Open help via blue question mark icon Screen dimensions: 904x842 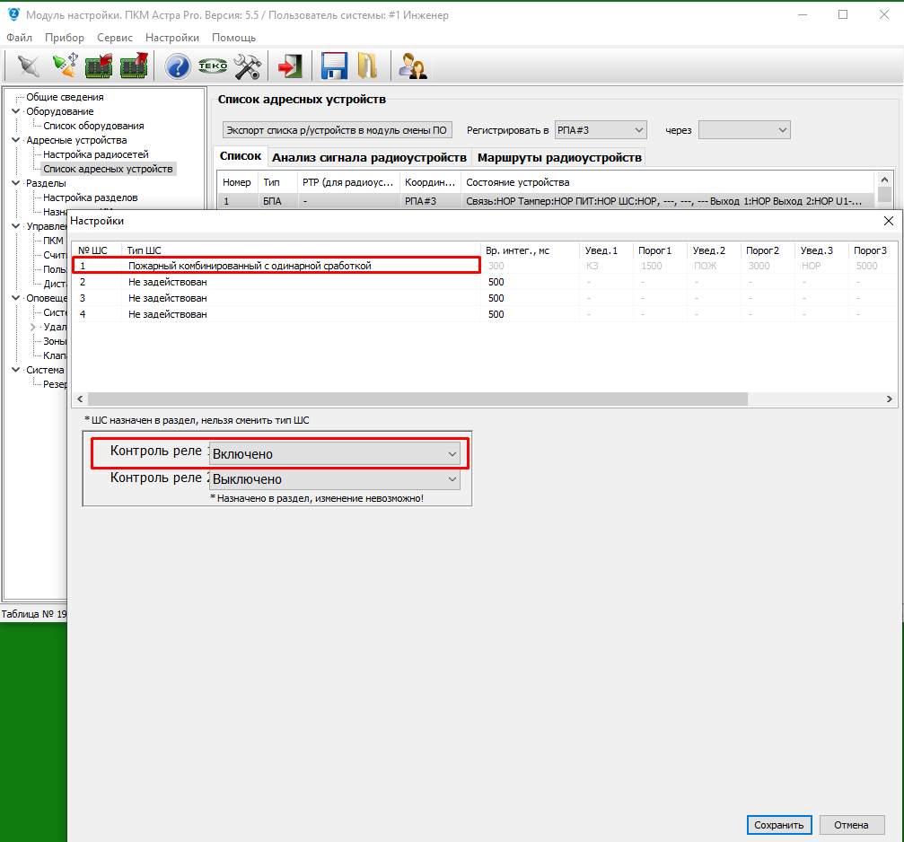click(178, 66)
